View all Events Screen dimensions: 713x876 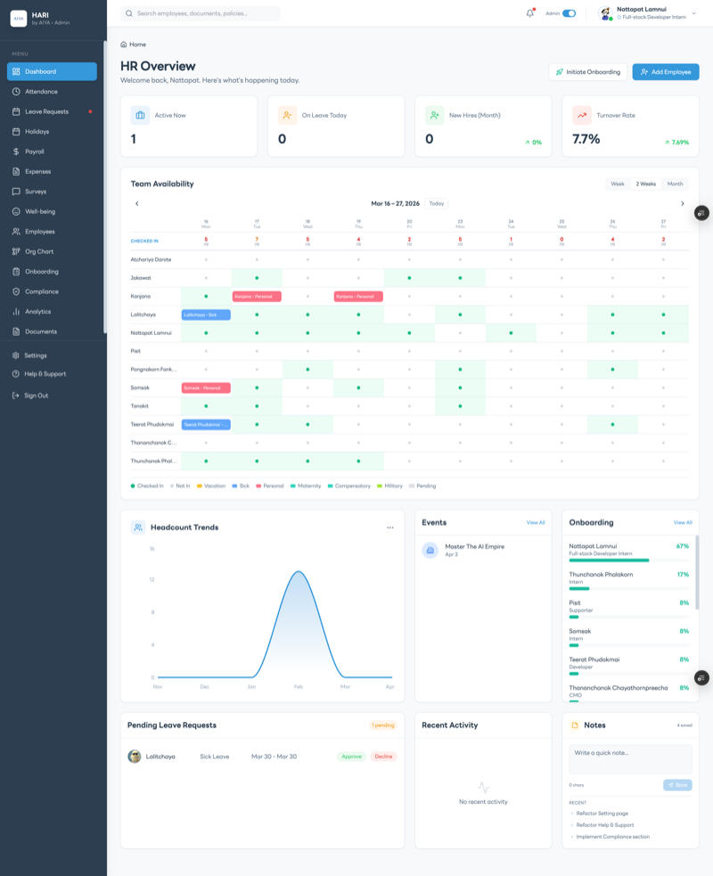point(536,522)
